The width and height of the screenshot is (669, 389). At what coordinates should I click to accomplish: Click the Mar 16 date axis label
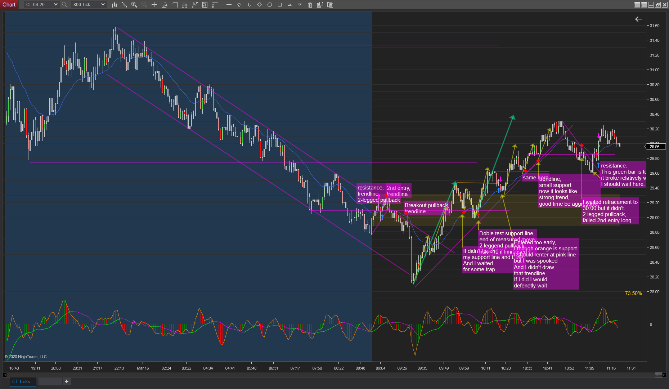point(143,368)
